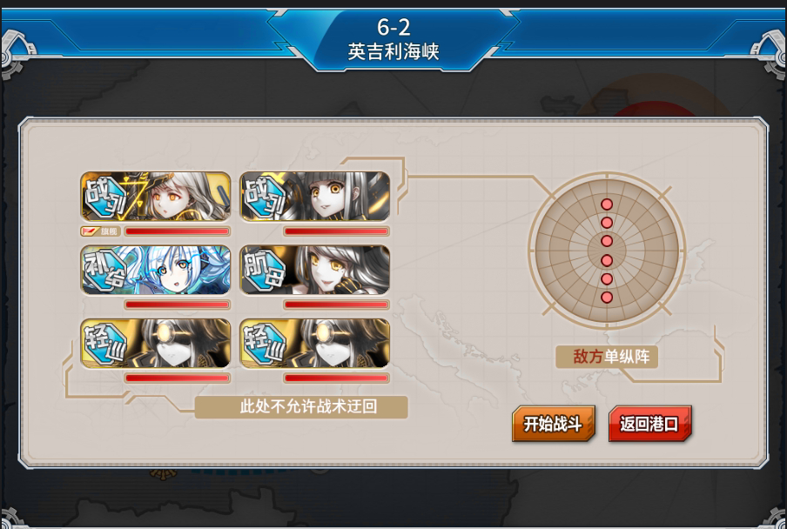
Task: Select the blue-haired supply ship portrait
Action: click(x=156, y=270)
